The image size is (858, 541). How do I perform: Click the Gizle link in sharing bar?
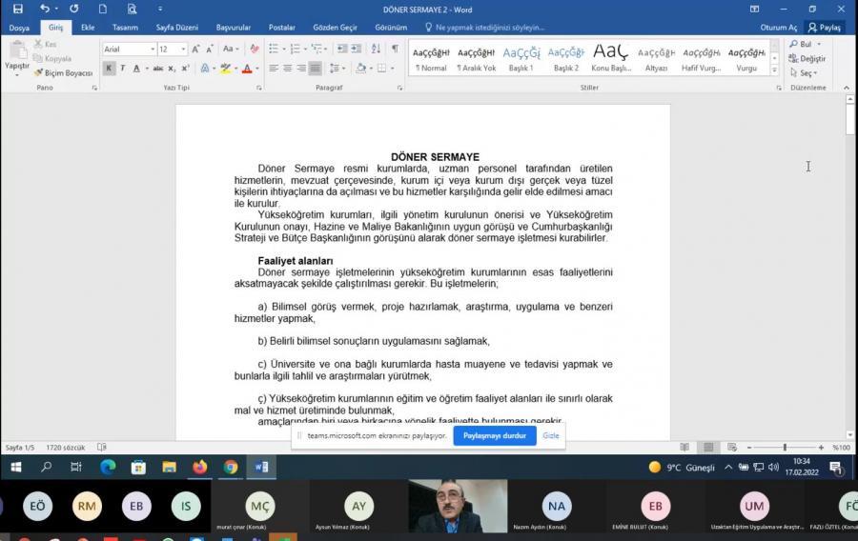tap(551, 435)
